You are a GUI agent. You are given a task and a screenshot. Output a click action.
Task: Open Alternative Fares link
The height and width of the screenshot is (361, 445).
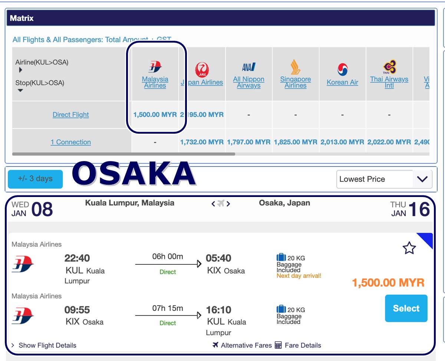click(246, 345)
